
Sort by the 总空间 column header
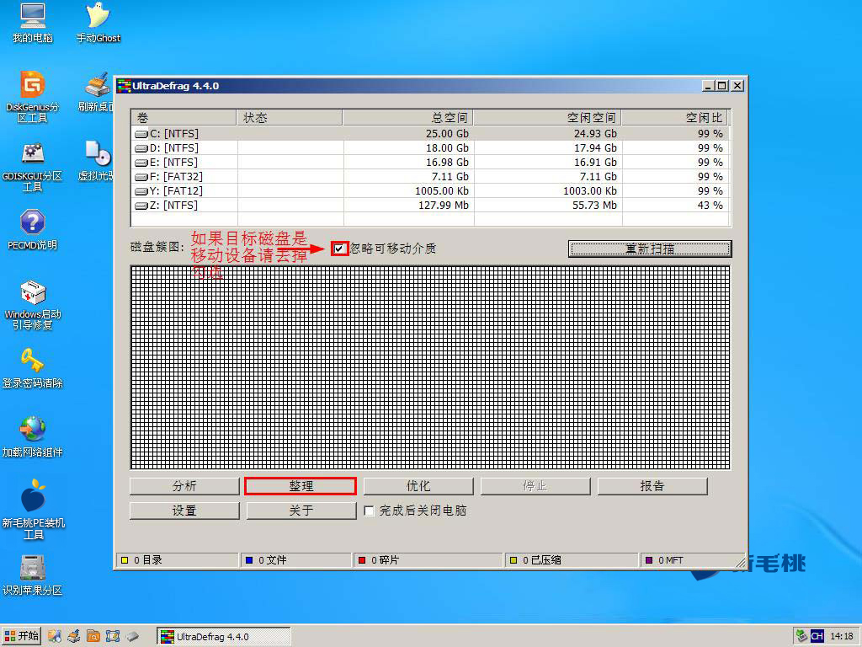click(x=407, y=118)
